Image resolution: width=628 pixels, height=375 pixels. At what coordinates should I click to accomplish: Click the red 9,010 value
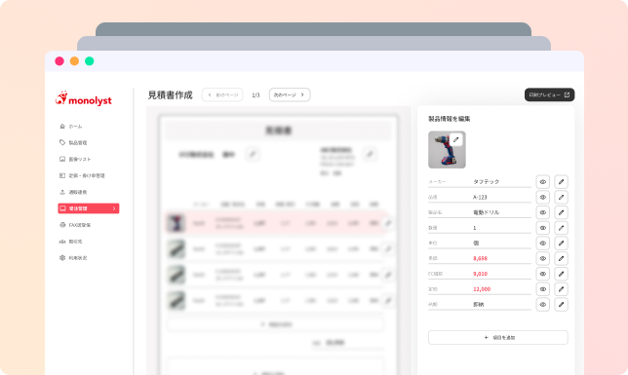(480, 274)
